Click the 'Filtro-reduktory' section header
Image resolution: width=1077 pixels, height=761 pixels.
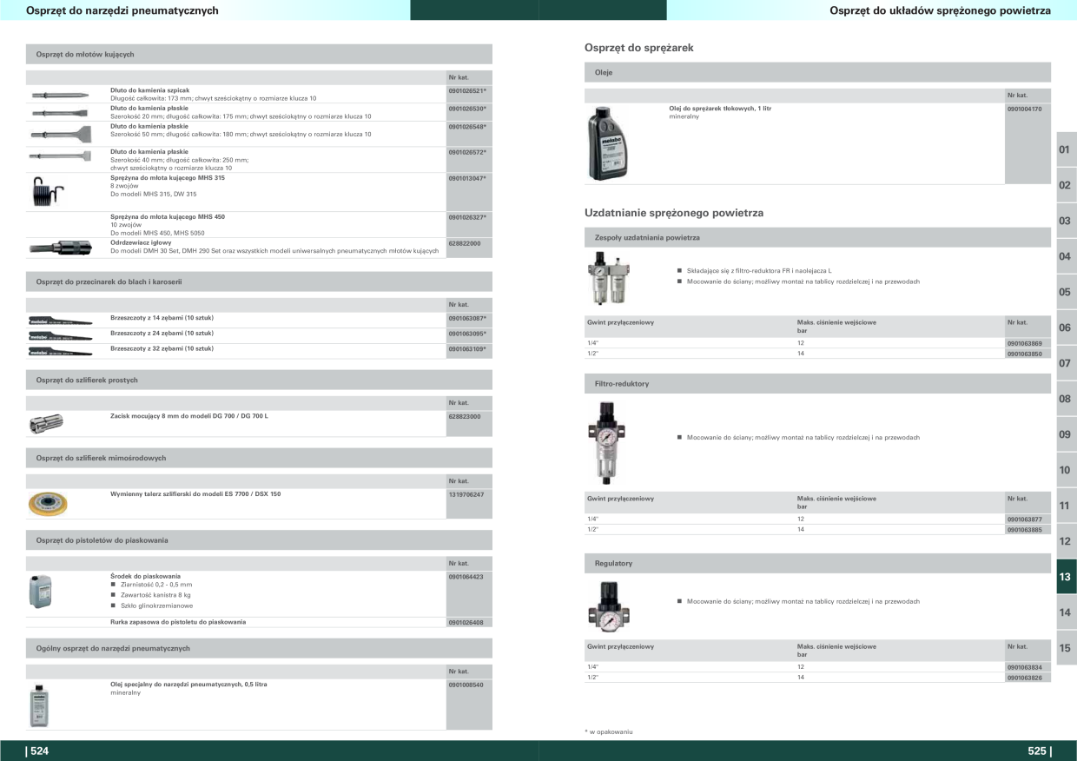817,383
